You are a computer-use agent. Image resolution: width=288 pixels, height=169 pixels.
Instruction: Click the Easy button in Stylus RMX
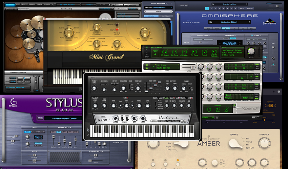click(40, 118)
